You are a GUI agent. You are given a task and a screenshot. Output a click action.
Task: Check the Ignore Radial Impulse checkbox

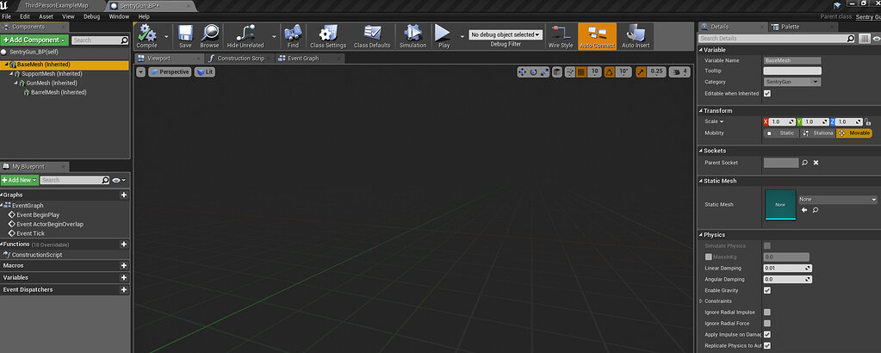(x=767, y=313)
